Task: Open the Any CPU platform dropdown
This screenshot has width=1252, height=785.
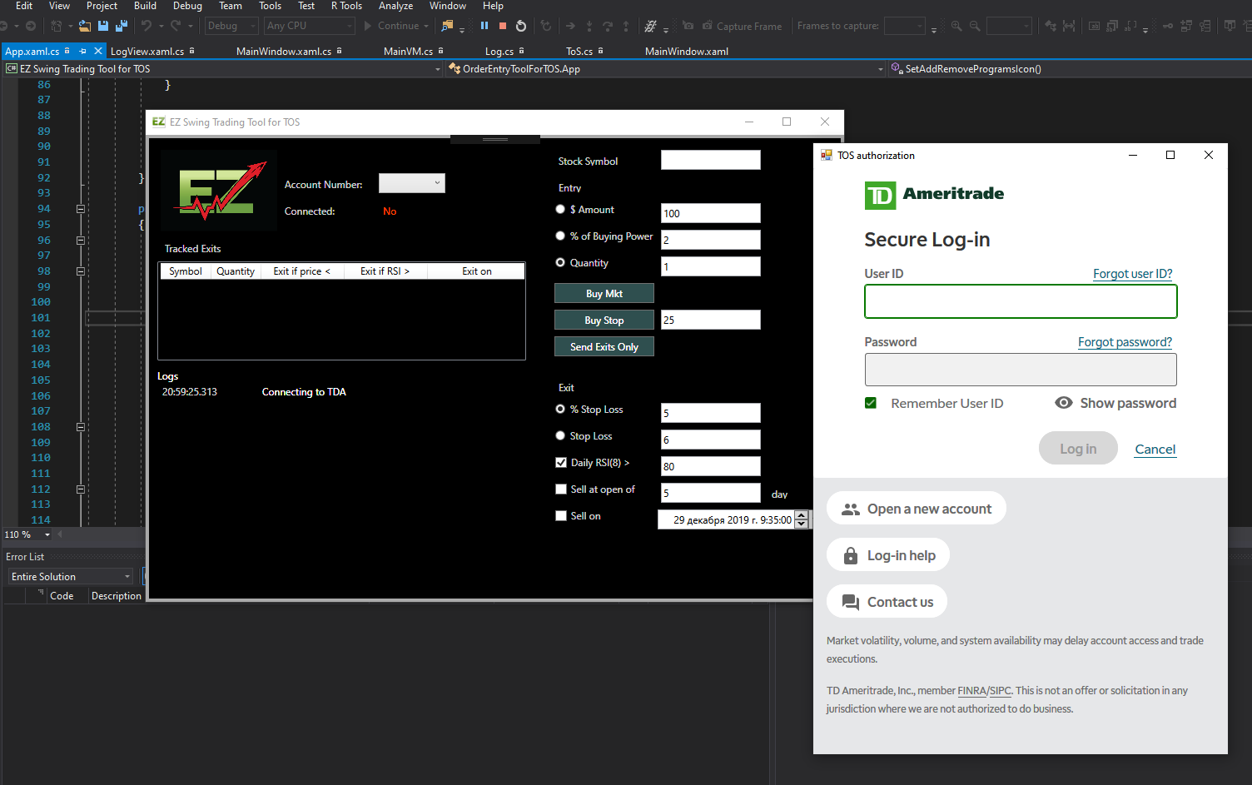Action: pos(310,26)
